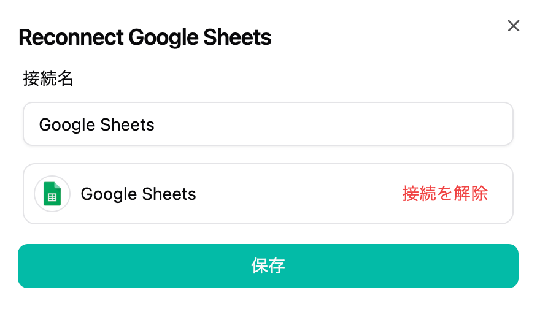Select the Google Sheets connection row
Screen dimensions: 540x309
coord(268,194)
